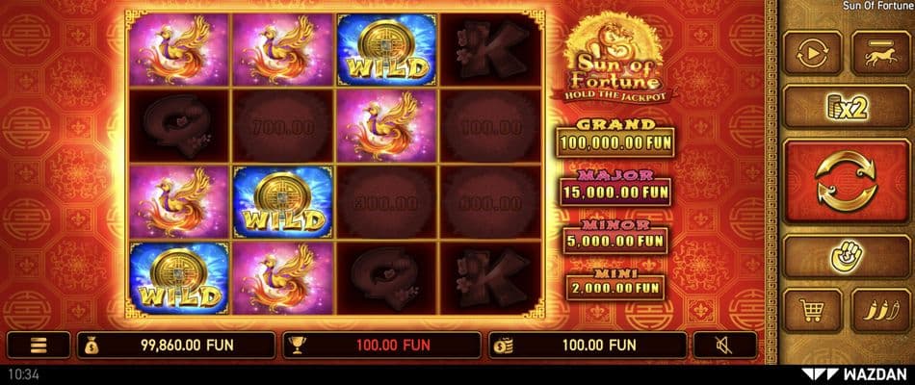Spin the reels with the circular arrows button
The height and width of the screenshot is (385, 915).
846,180
